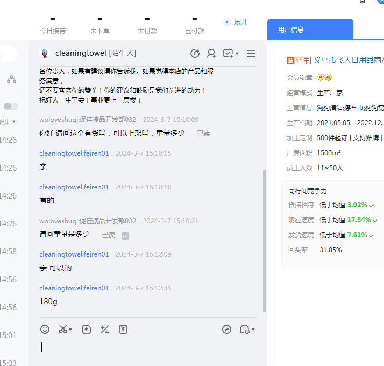Click the upload file icon
This screenshot has width=384, height=366.
[86, 330]
